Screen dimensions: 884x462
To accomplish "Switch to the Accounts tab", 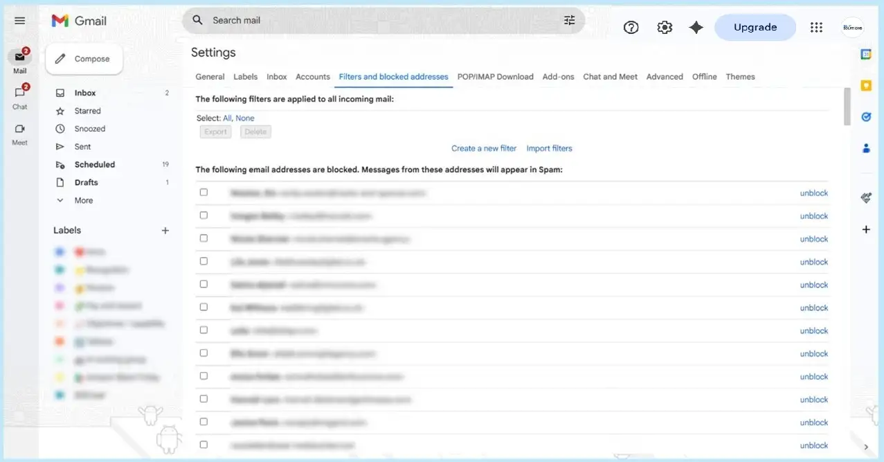I will pos(312,77).
